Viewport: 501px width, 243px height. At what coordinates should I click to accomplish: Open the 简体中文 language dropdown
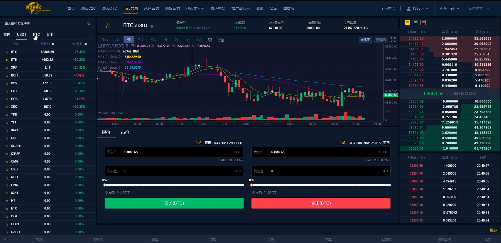click(x=479, y=8)
